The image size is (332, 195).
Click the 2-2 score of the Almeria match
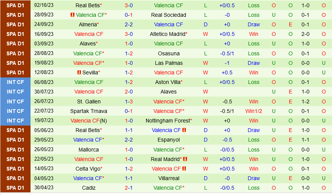tap(129, 24)
